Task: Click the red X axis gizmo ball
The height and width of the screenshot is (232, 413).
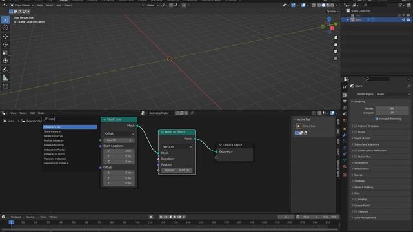Action: [332, 28]
